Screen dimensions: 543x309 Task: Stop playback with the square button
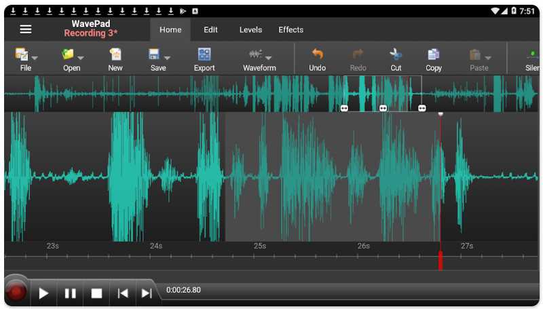tap(96, 293)
